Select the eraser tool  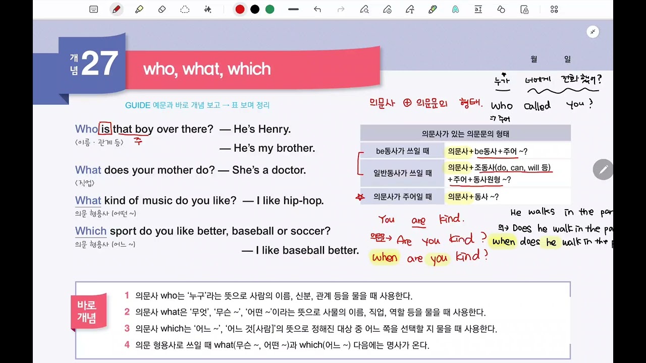click(x=162, y=9)
